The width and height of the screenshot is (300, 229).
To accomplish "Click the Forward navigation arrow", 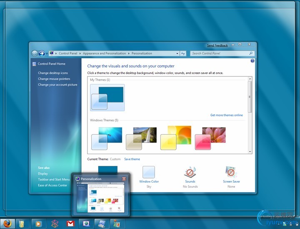I will click(x=42, y=53).
